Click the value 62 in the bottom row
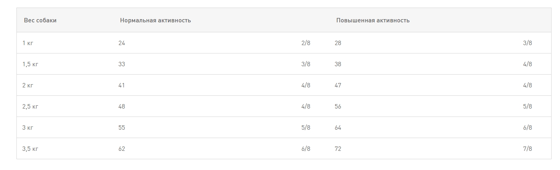This screenshot has height=170, width=560. 122,149
